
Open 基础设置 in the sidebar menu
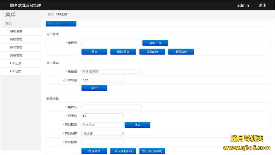16,31
